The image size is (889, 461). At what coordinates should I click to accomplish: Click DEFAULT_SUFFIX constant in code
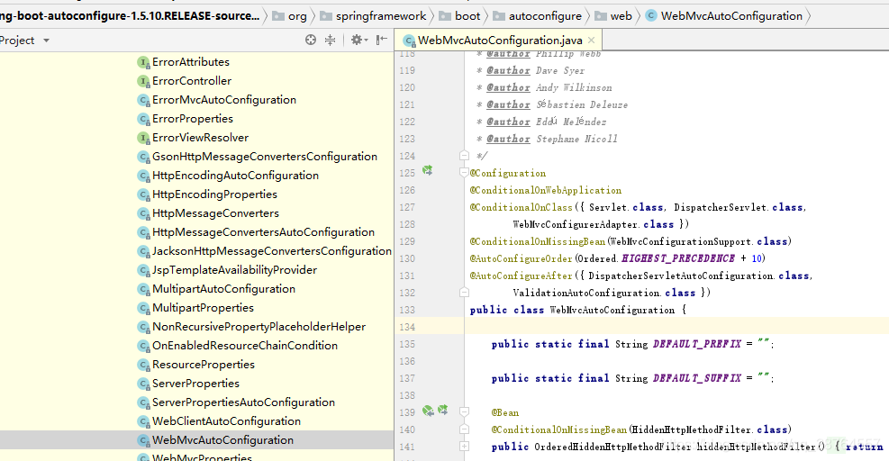tap(697, 378)
